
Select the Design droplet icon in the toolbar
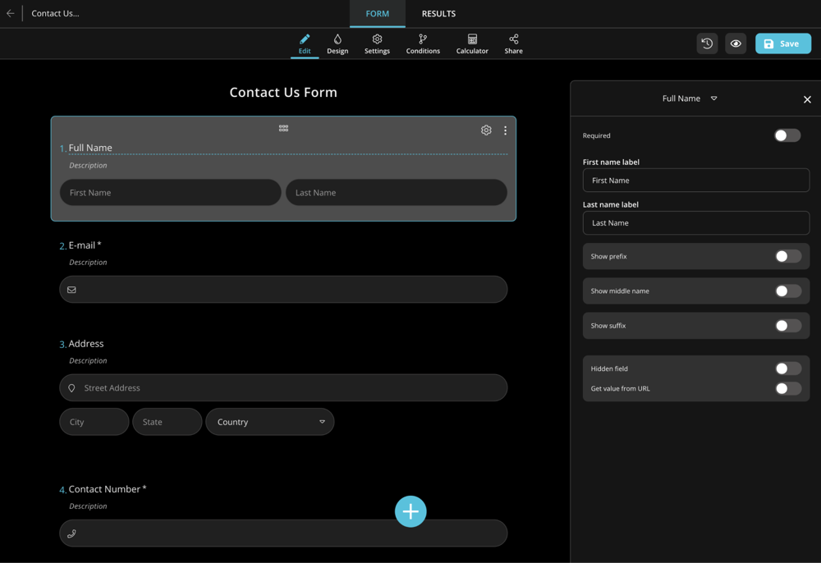pyautogui.click(x=337, y=43)
